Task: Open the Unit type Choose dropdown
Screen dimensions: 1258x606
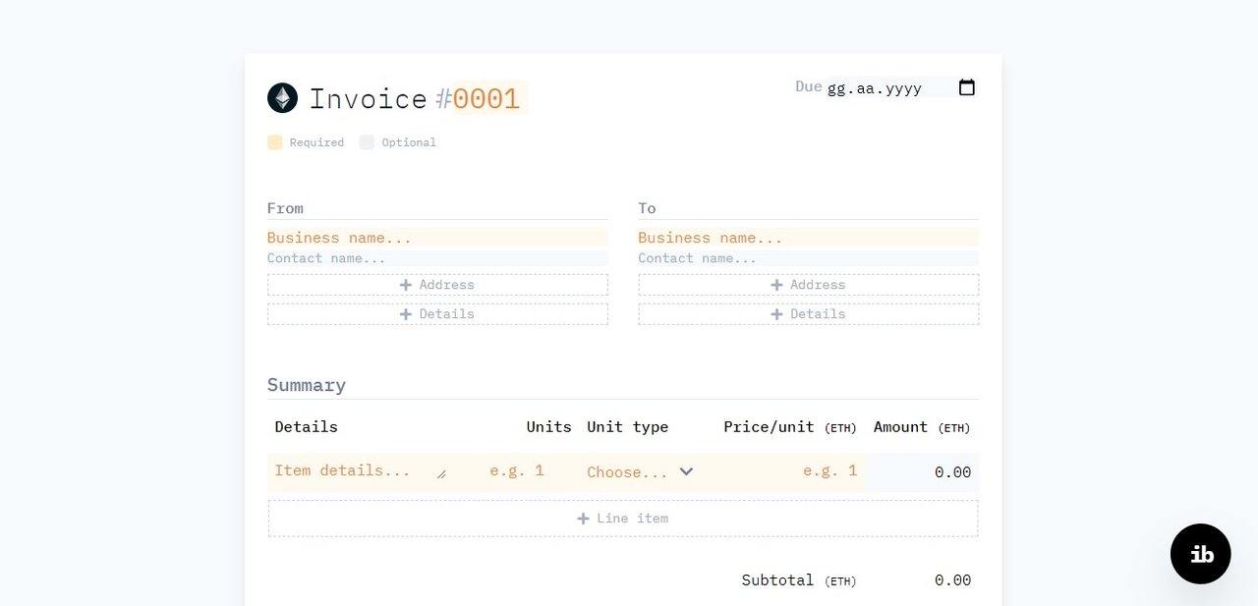Action: (x=641, y=472)
